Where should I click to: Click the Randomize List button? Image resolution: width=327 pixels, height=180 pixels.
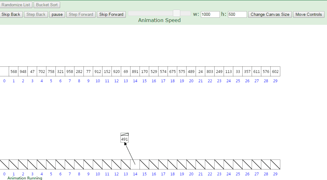pos(16,4)
